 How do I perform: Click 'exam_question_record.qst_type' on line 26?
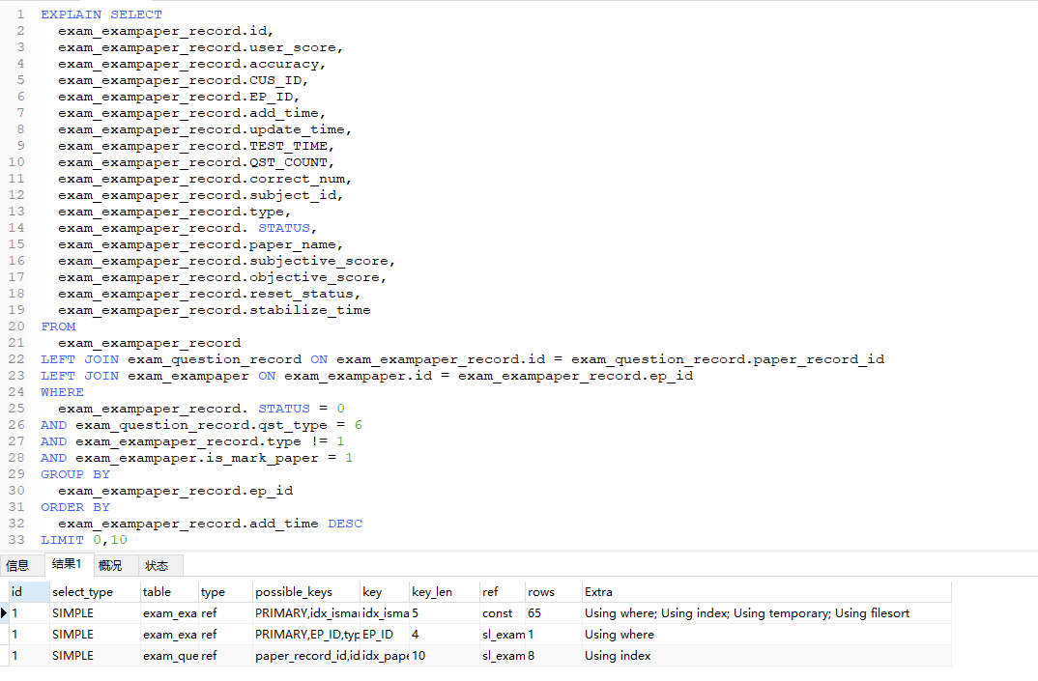click(201, 425)
